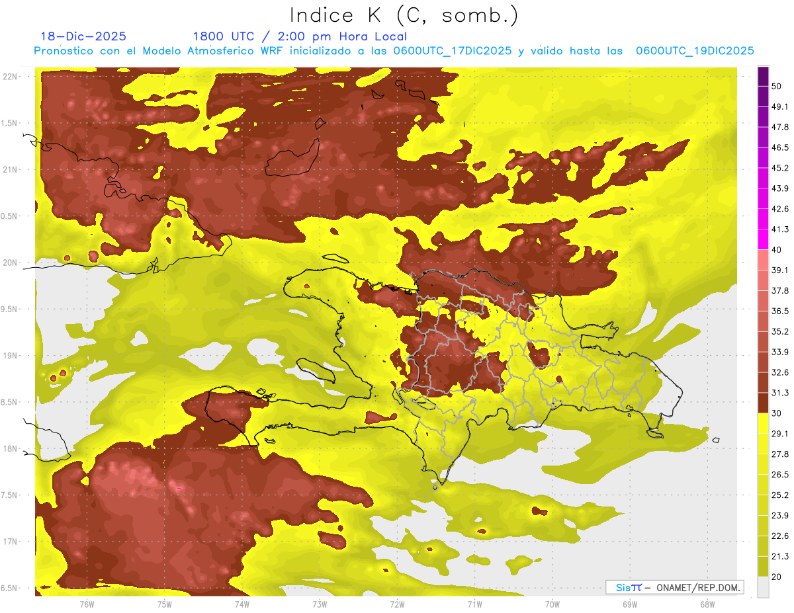The width and height of the screenshot is (794, 613).
Task: Click latitude axis label "6.5N"
Action: (x=10, y=589)
